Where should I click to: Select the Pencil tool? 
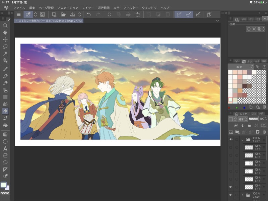[x=5, y=83]
